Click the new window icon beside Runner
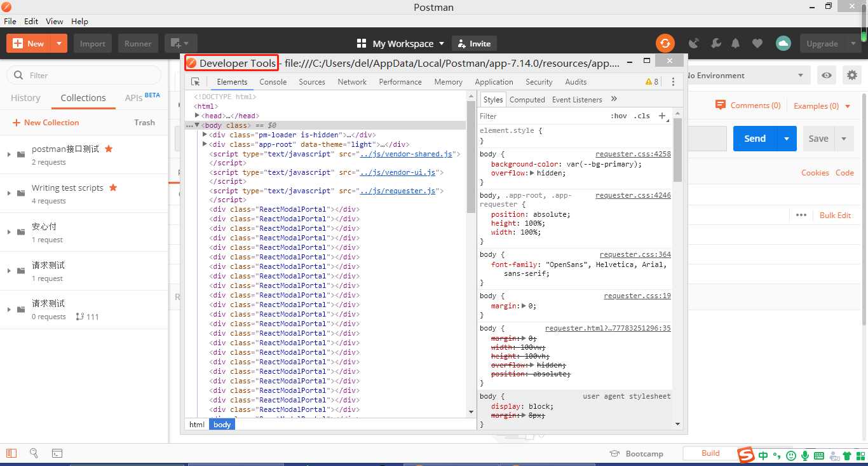868x466 pixels. (180, 43)
